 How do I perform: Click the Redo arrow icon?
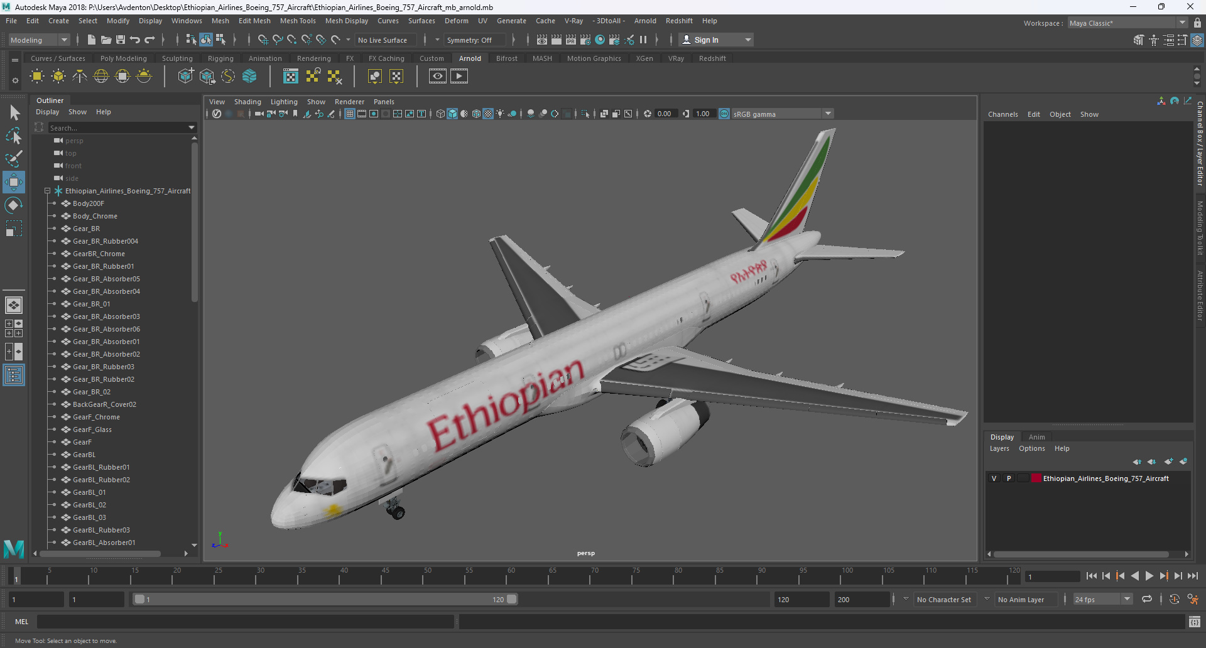149,40
